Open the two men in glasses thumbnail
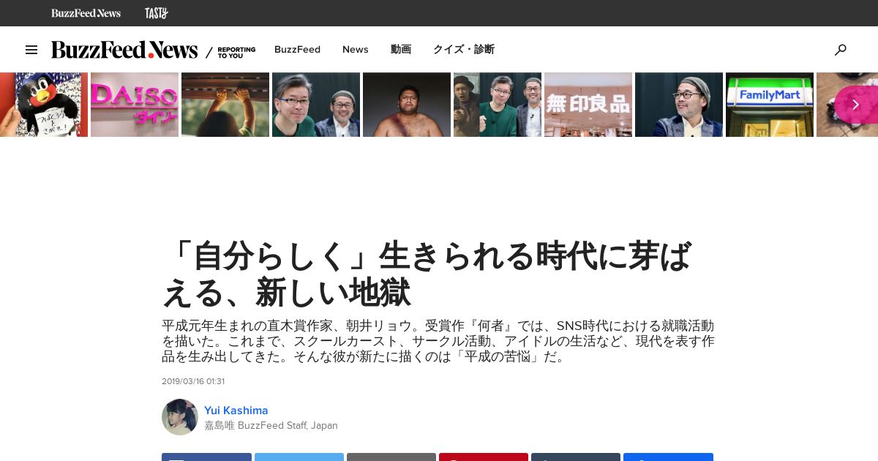Screen dimensions: 878x461 click(316, 105)
